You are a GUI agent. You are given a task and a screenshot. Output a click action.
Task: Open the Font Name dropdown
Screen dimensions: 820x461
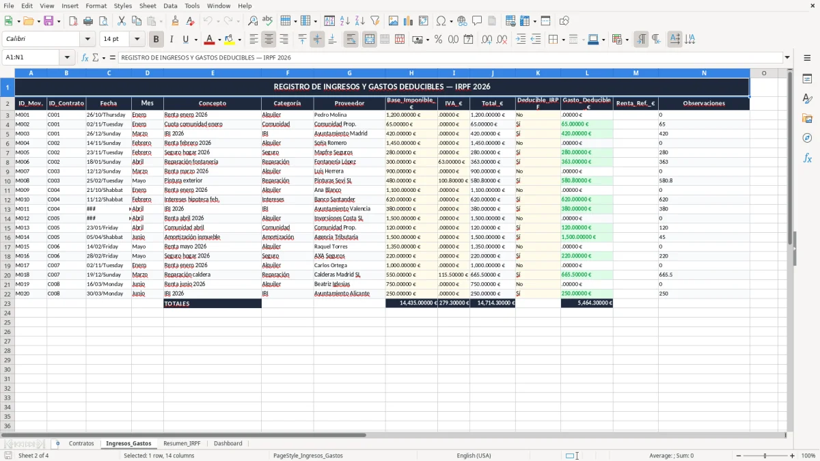click(87, 40)
